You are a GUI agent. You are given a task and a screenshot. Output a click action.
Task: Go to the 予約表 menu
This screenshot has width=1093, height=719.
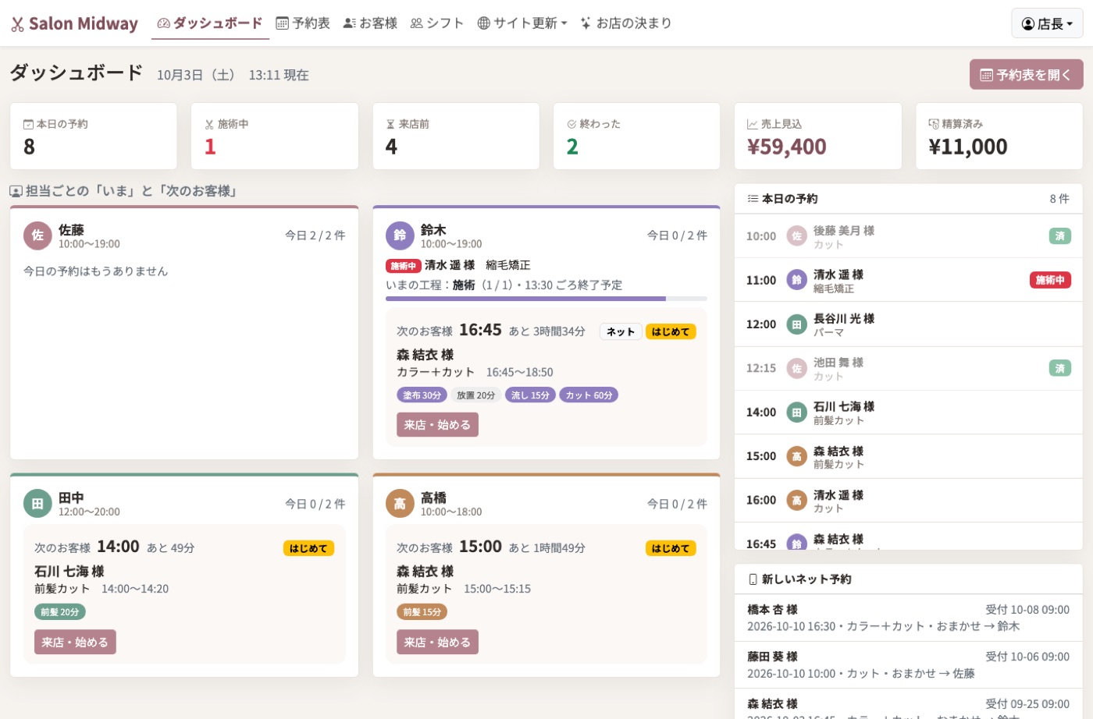pos(303,23)
